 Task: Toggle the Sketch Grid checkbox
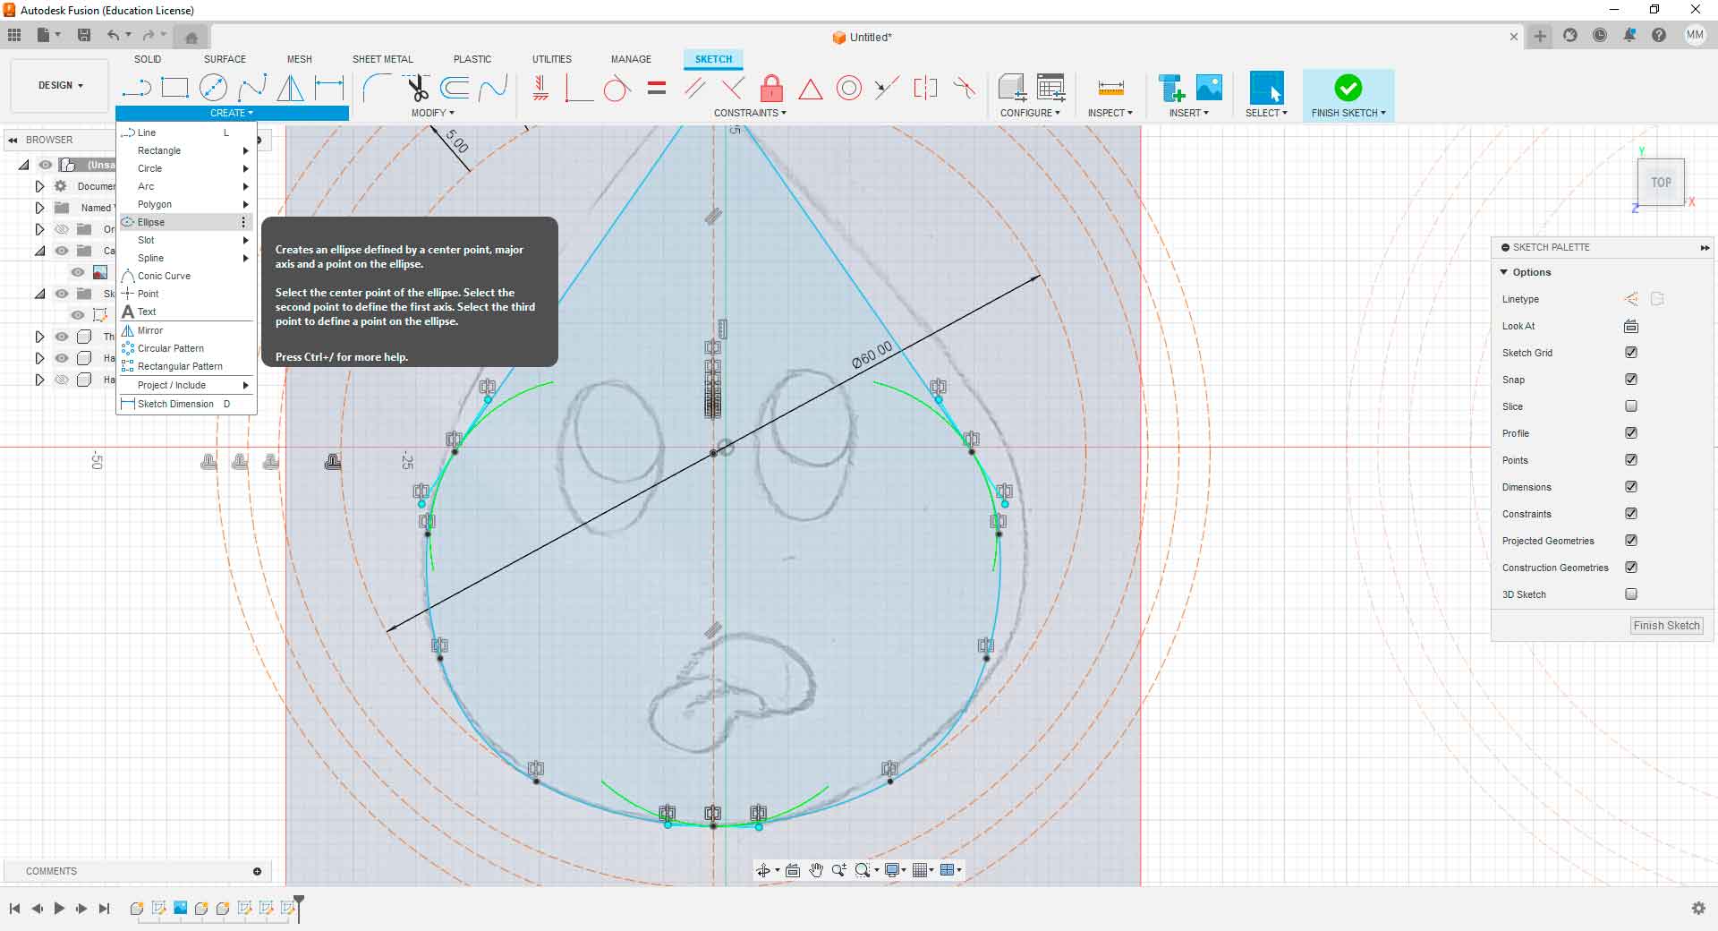coord(1631,353)
